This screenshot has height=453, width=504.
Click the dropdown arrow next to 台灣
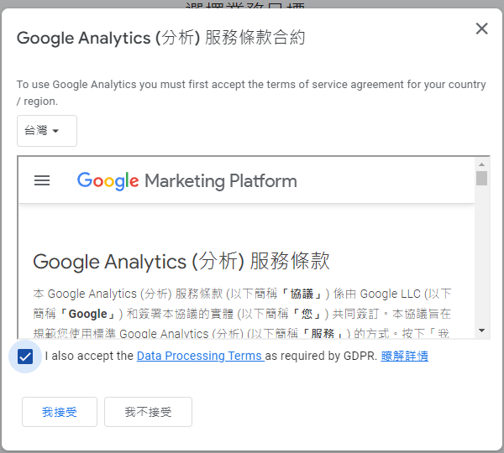(x=55, y=131)
